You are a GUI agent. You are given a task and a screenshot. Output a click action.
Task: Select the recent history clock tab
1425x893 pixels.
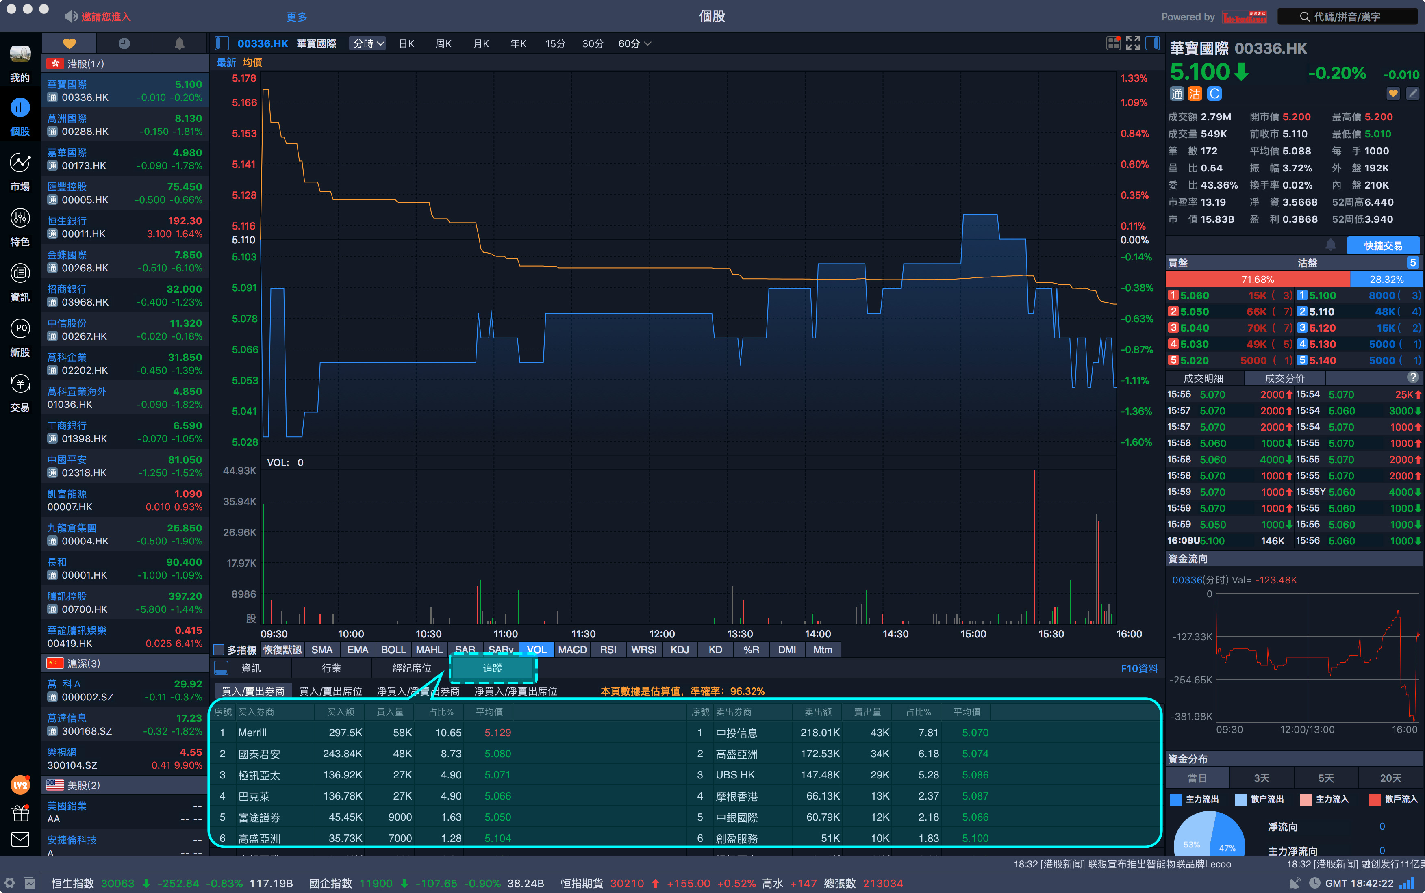(x=124, y=43)
